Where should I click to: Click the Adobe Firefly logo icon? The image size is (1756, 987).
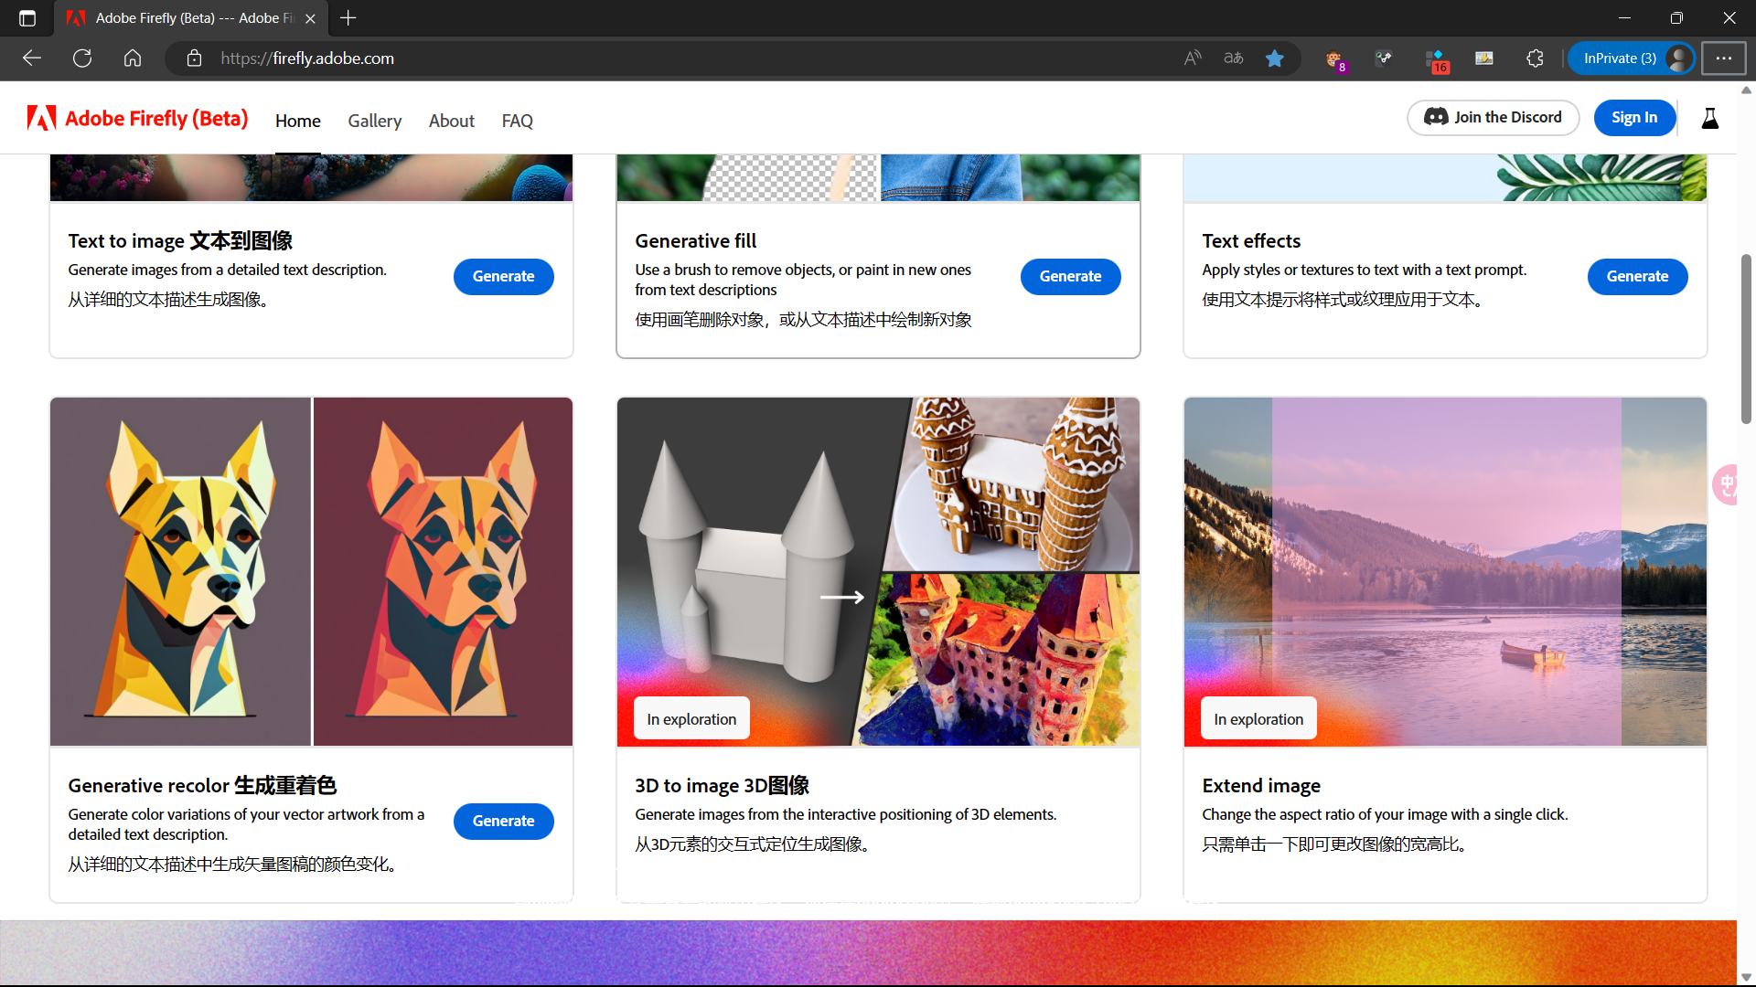click(x=41, y=119)
